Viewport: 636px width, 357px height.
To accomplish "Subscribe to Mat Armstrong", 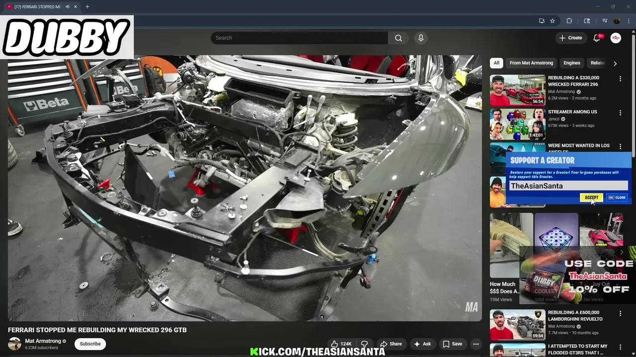I will (x=90, y=344).
